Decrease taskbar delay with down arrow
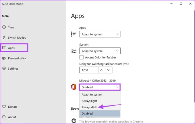Screen dimensions: 195x124 [x=109, y=70]
